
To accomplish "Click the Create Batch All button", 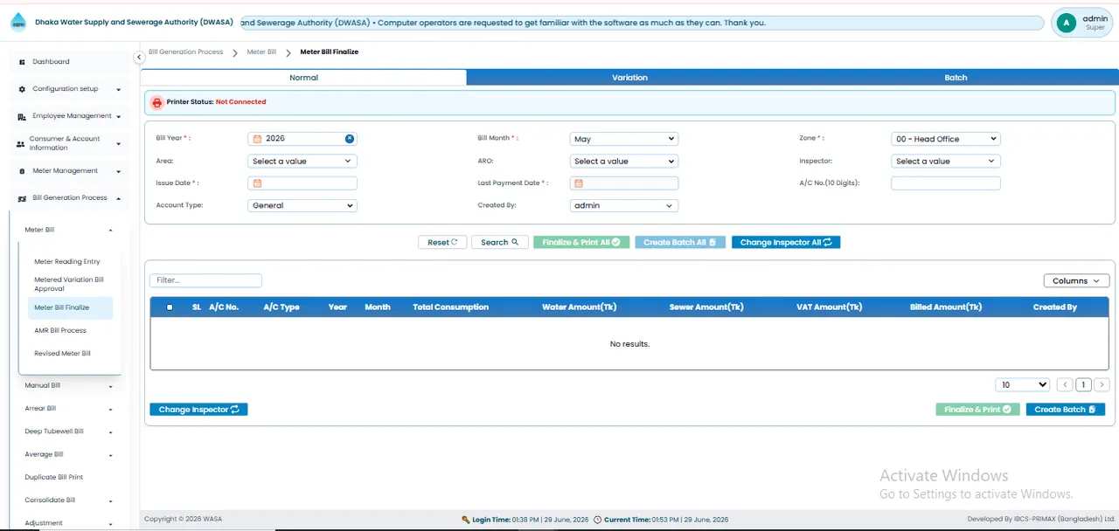I will (x=680, y=243).
